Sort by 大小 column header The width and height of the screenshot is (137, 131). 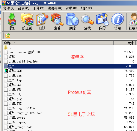pyautogui.click(x=125, y=43)
